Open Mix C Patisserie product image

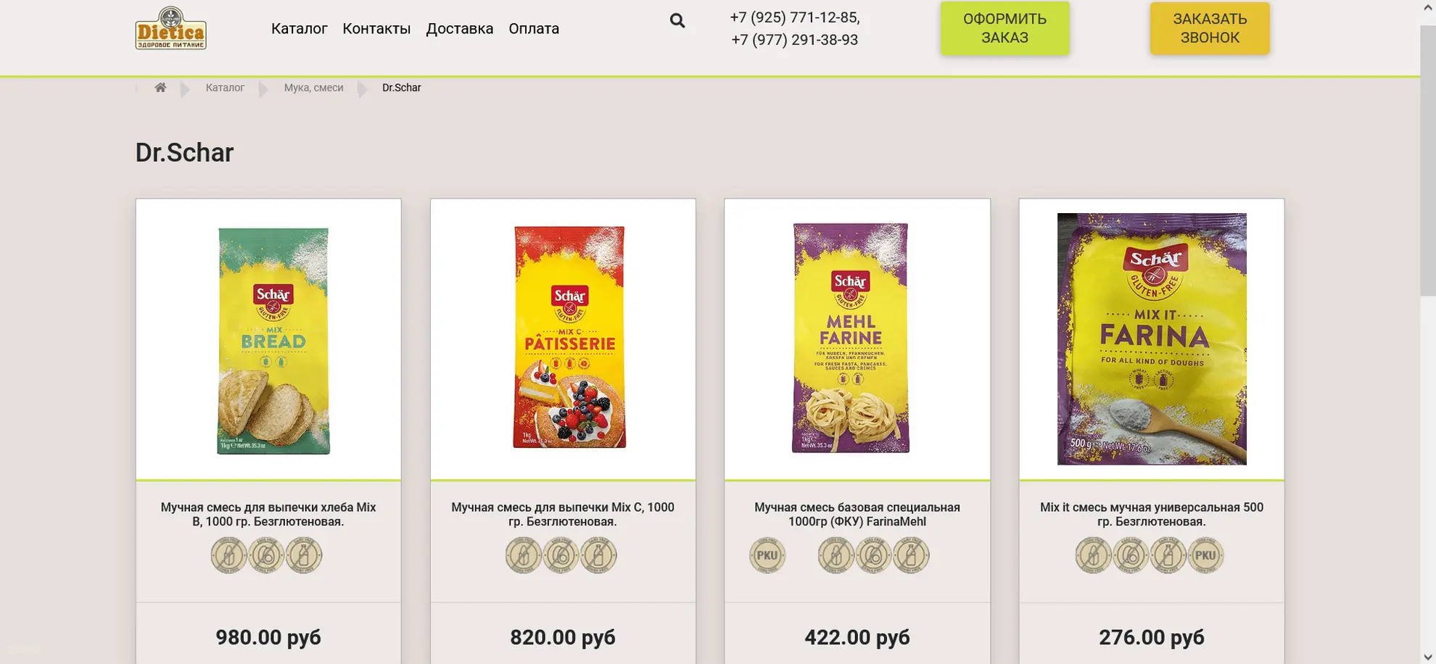[x=569, y=337]
